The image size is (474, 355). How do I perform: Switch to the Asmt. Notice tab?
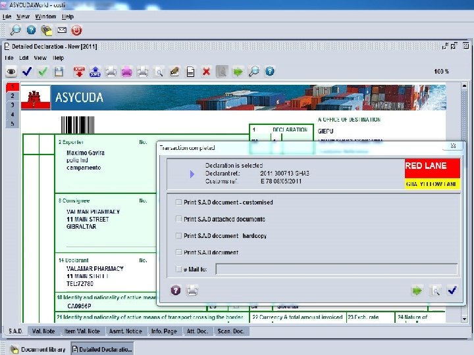tap(126, 331)
